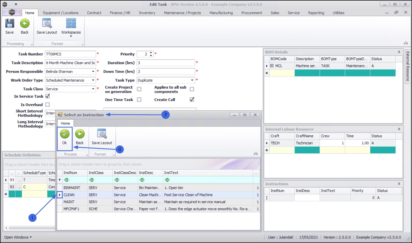This screenshot has height=243, width=412.
Task: Sort by the InstClass column header
Action: 100,173
